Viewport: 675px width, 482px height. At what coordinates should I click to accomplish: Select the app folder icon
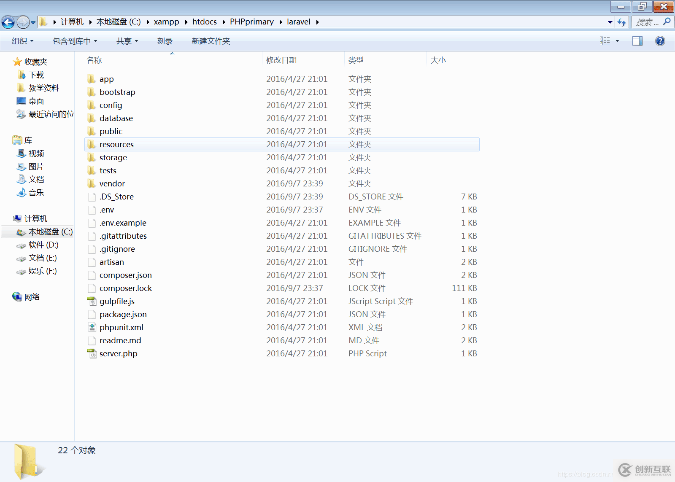pos(92,79)
